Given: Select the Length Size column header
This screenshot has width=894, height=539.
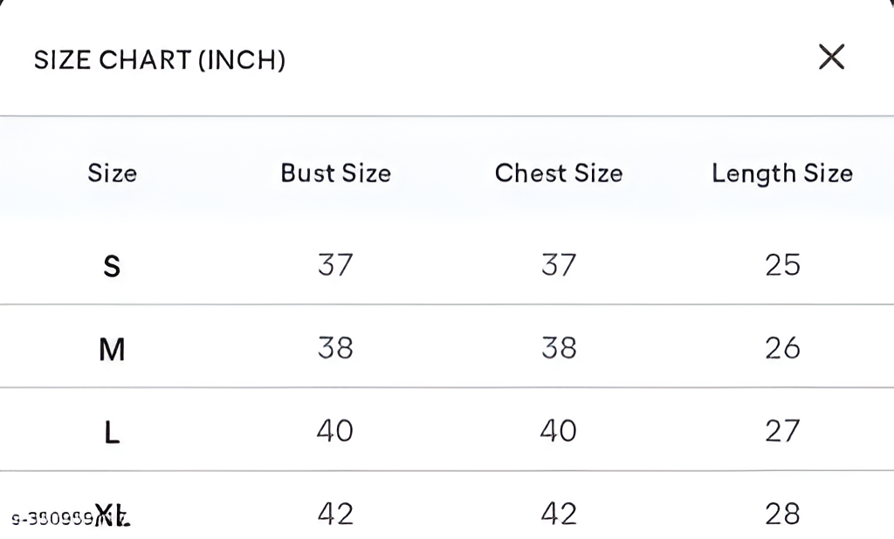Looking at the screenshot, I should 782,173.
